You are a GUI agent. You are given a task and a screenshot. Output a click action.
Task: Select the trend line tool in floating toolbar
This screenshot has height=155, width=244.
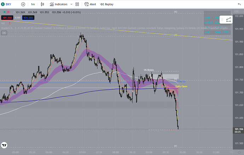click(228, 20)
